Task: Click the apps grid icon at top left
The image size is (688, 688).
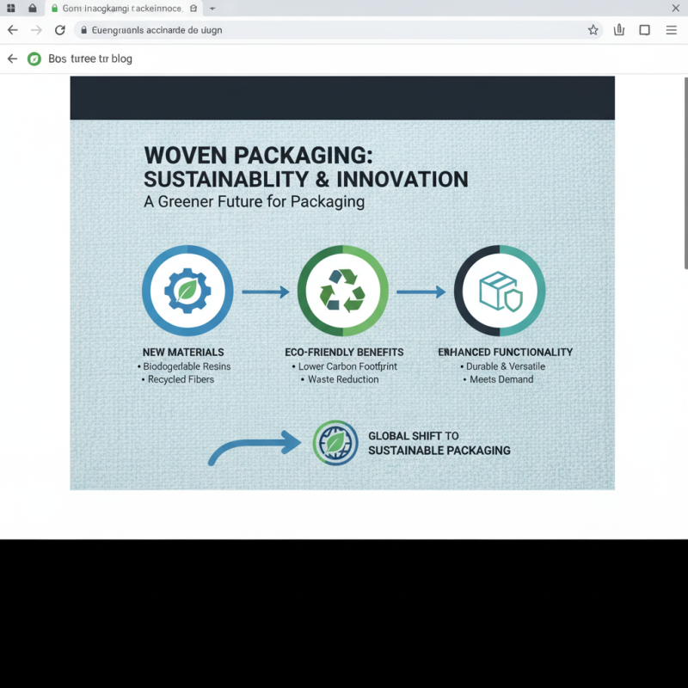Action: click(x=9, y=8)
